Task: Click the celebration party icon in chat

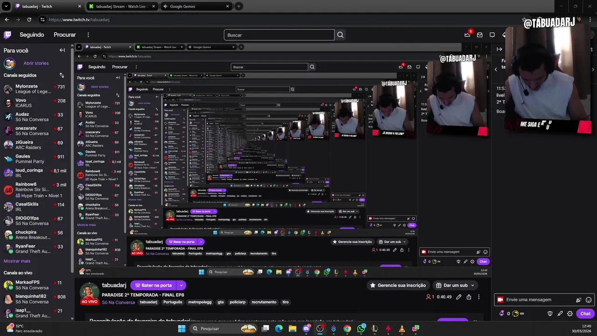Action: [579, 300]
